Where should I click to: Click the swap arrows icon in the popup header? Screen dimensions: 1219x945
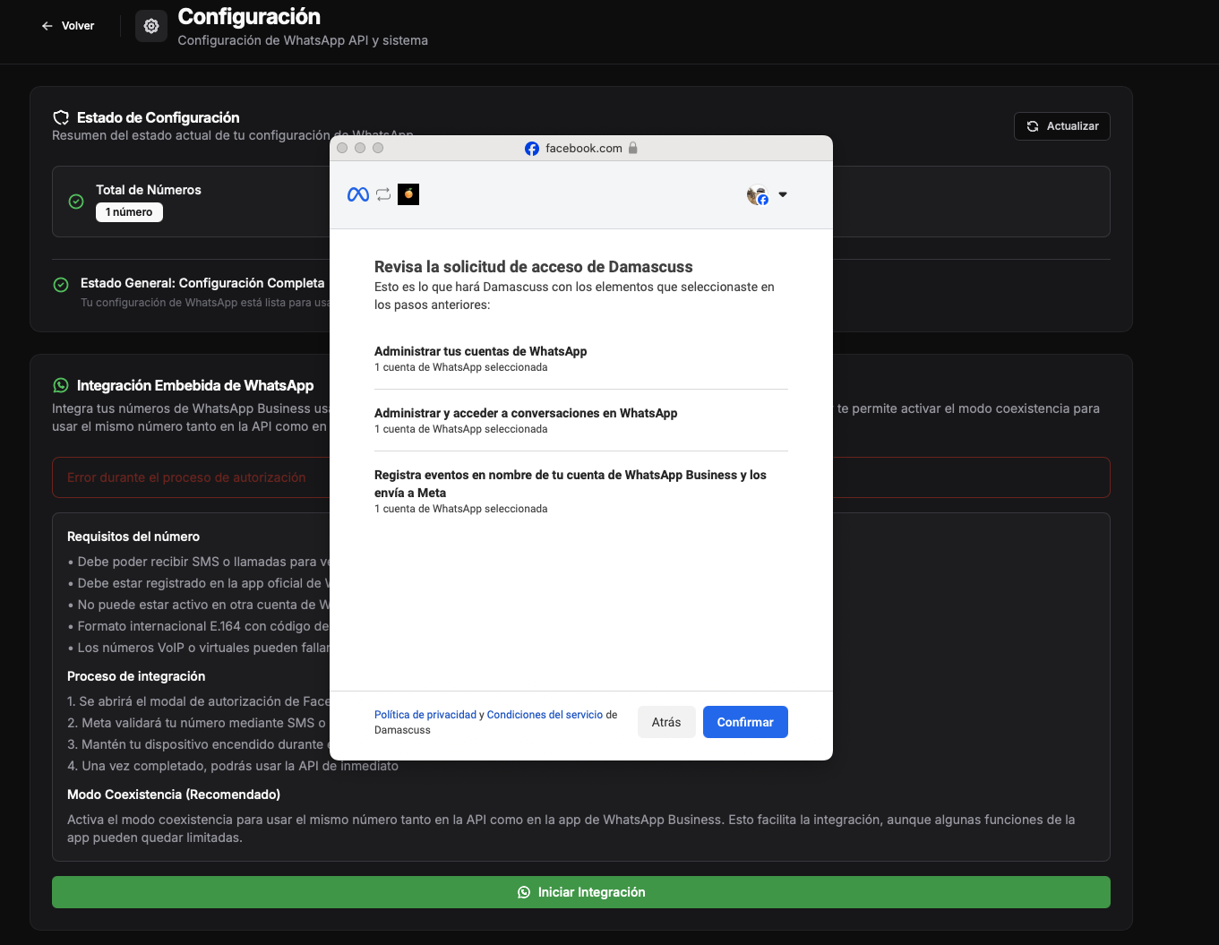(383, 194)
